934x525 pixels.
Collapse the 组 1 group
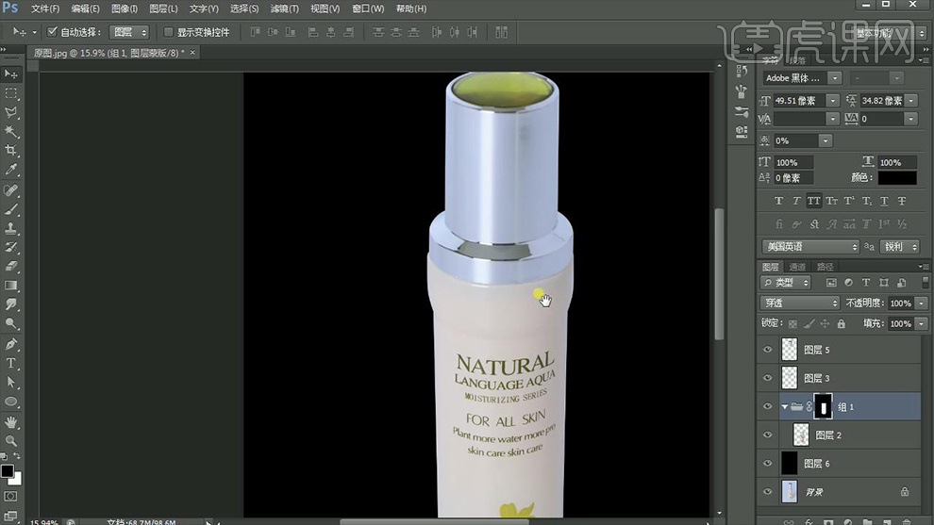[785, 406]
